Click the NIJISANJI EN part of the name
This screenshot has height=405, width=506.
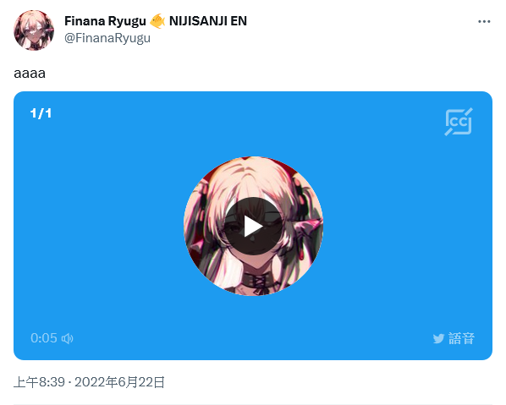click(208, 21)
